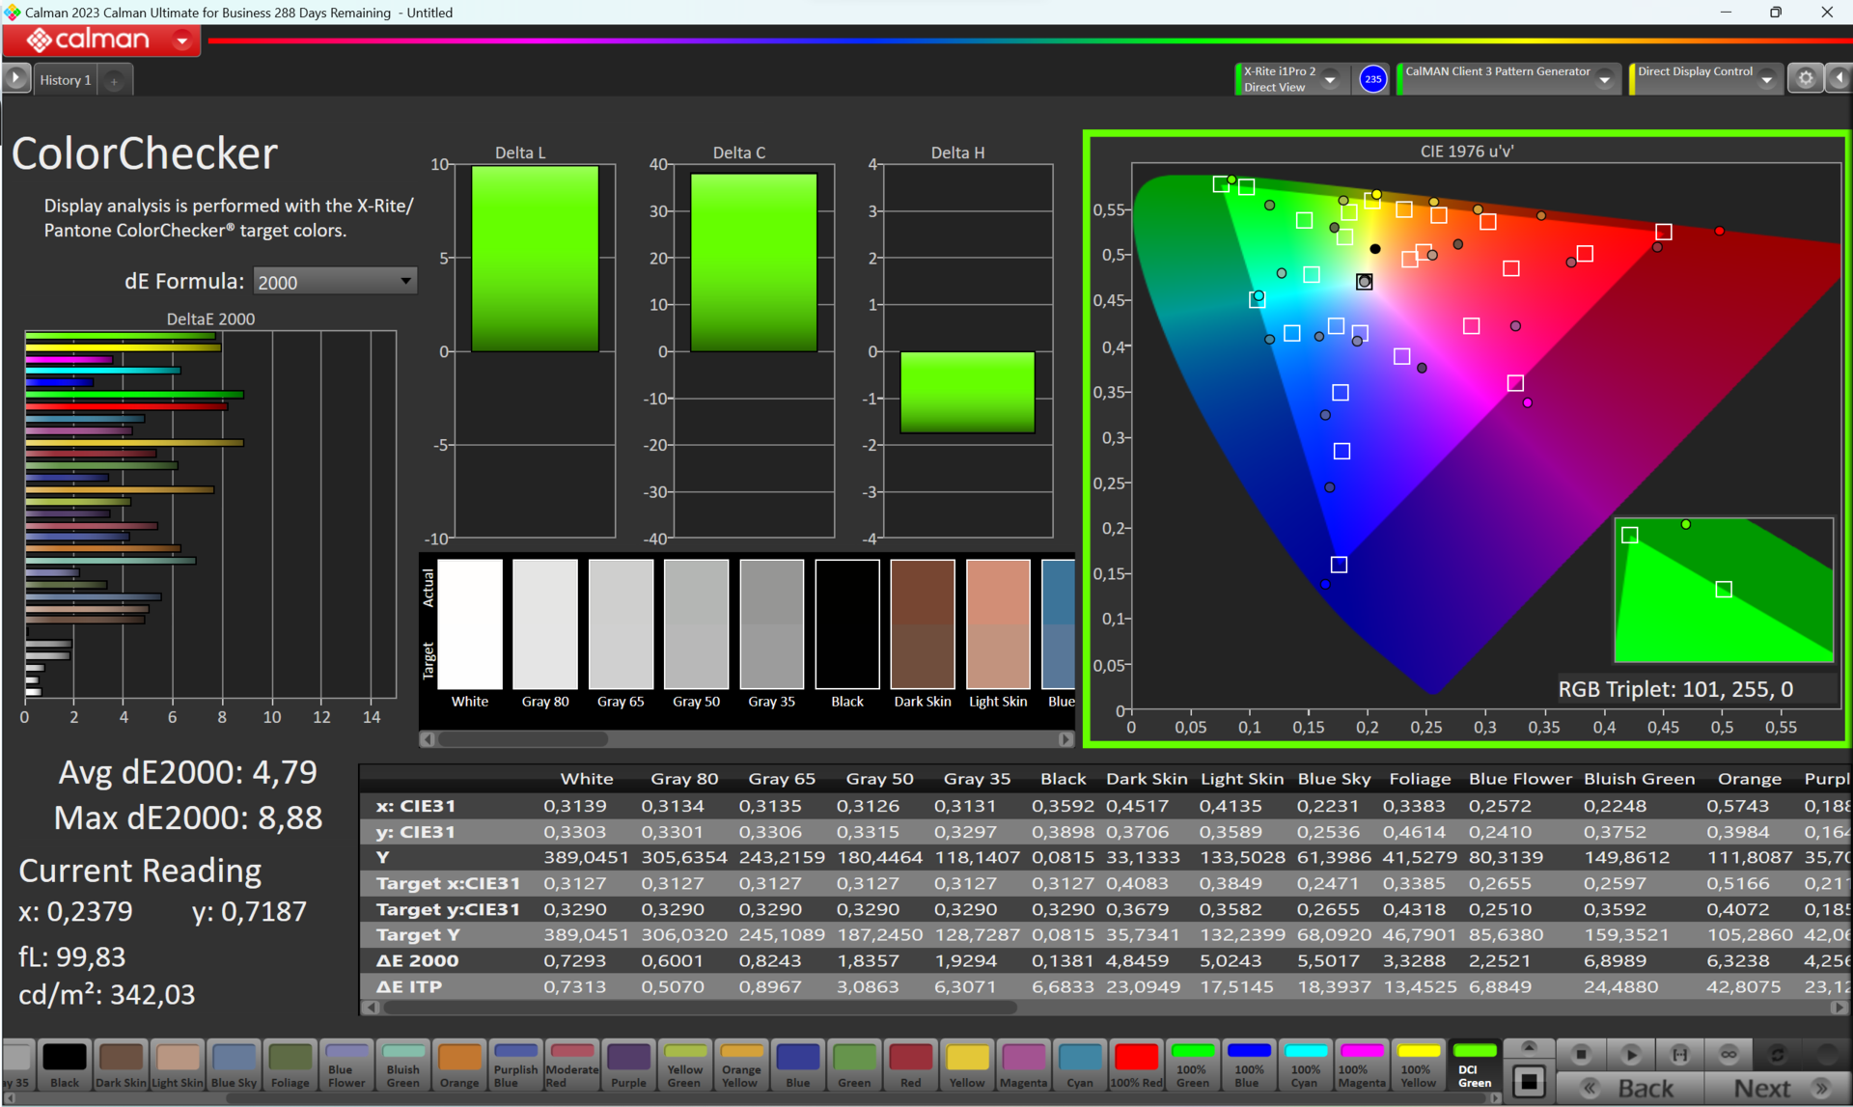Open the settings gear icon
Screen dimensions: 1853x1107
pyautogui.click(x=1806, y=79)
